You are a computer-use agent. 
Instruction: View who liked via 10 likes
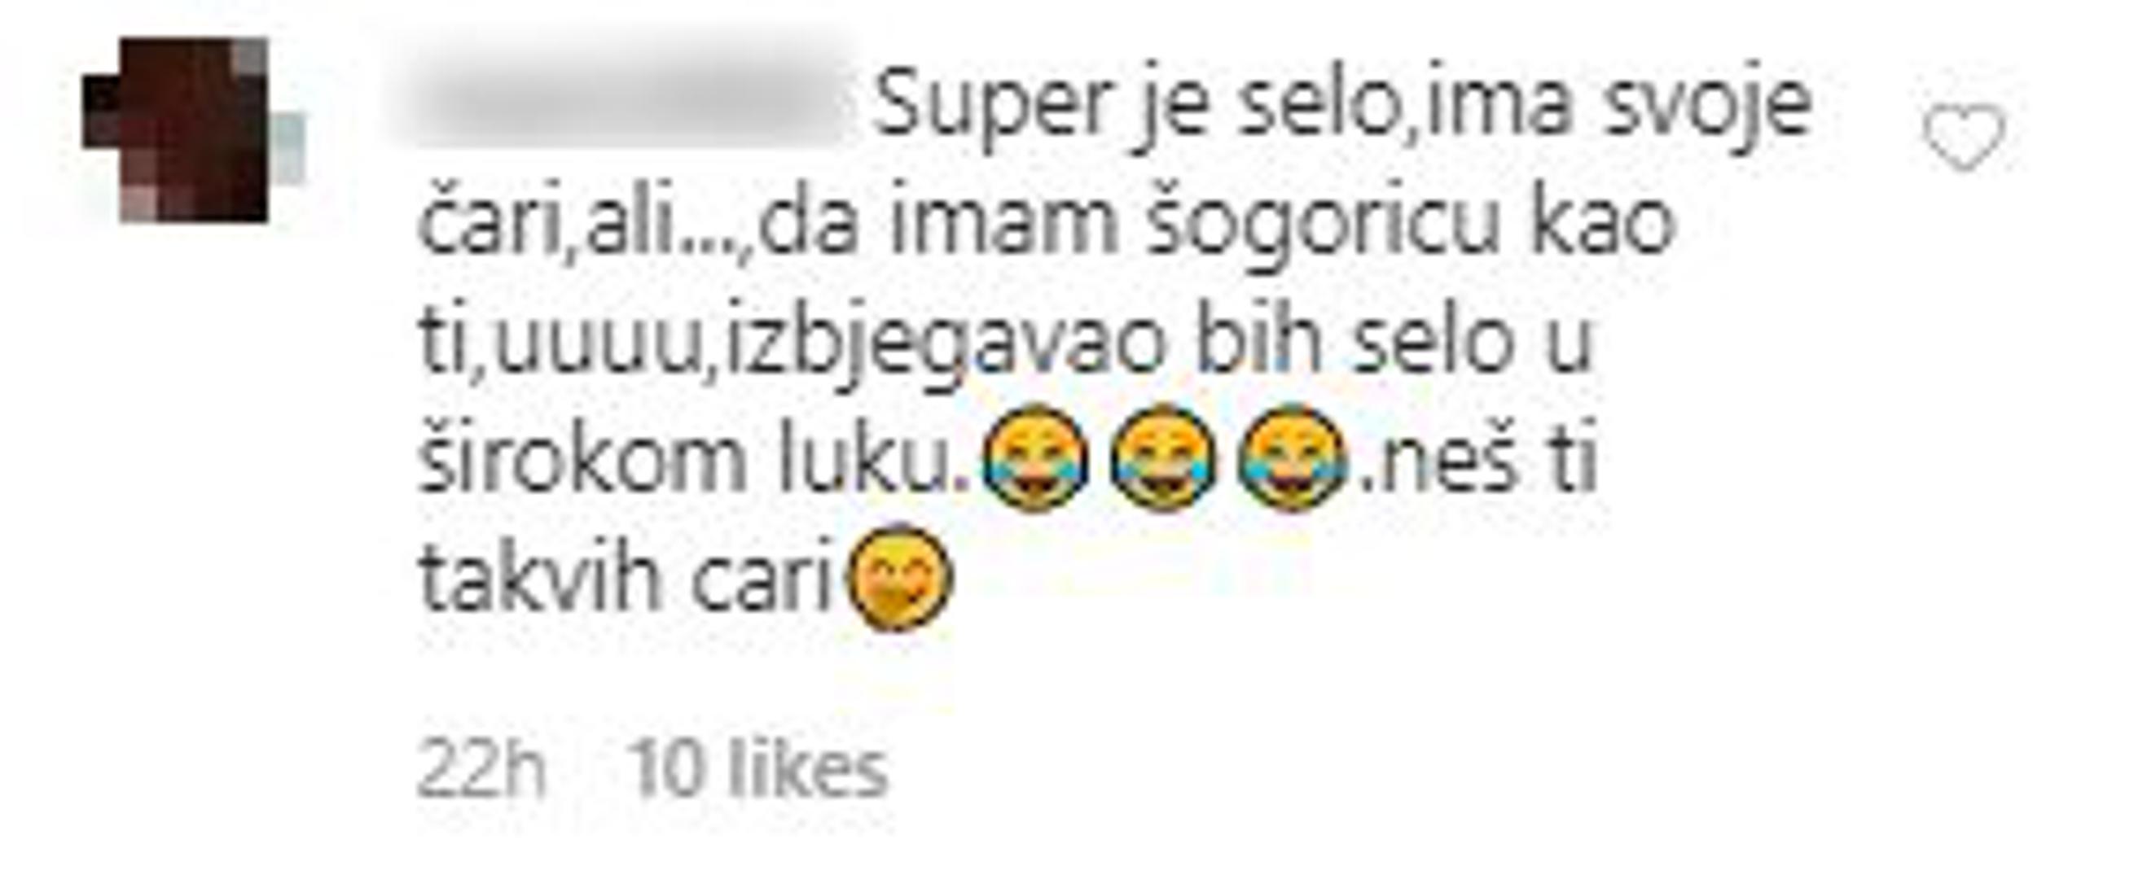[x=759, y=769]
